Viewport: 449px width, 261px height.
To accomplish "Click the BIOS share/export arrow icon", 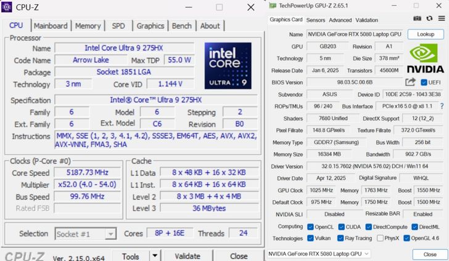I will pos(410,82).
